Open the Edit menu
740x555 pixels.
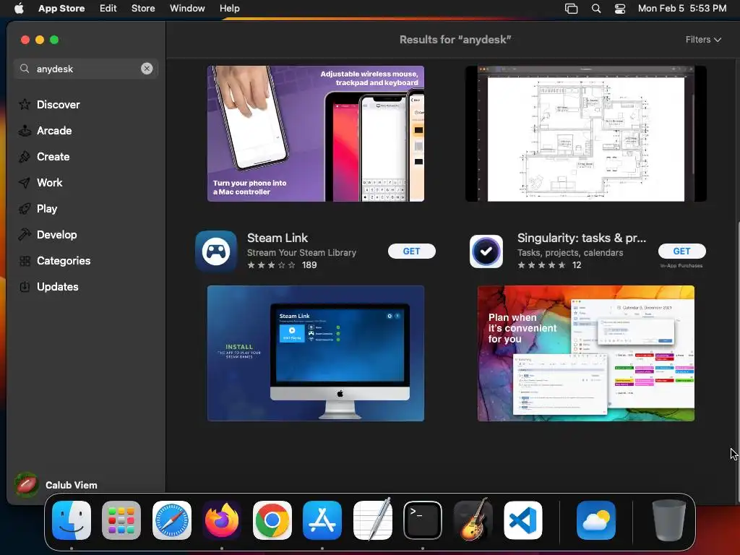click(108, 8)
